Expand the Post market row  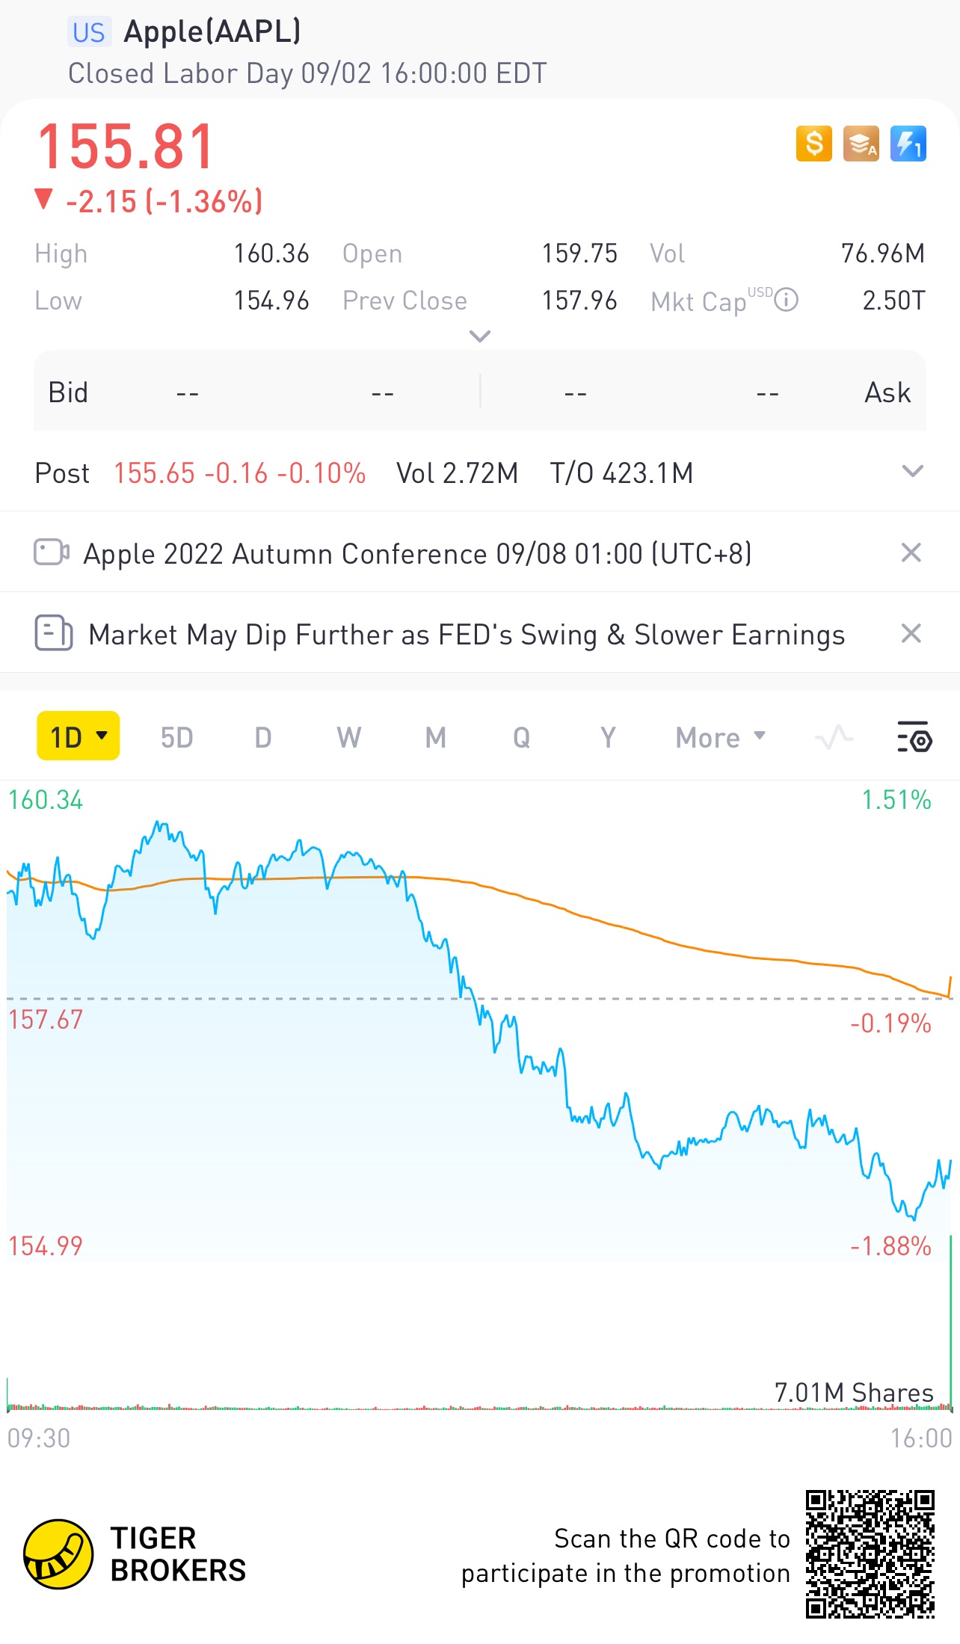point(912,472)
